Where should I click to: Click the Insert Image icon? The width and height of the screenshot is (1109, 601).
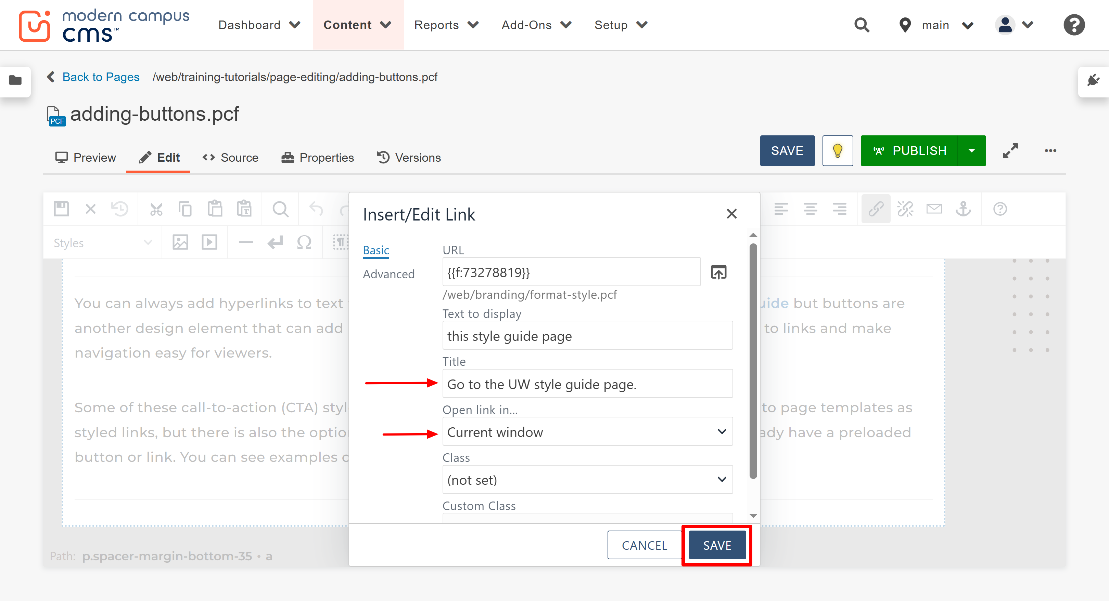coord(180,242)
